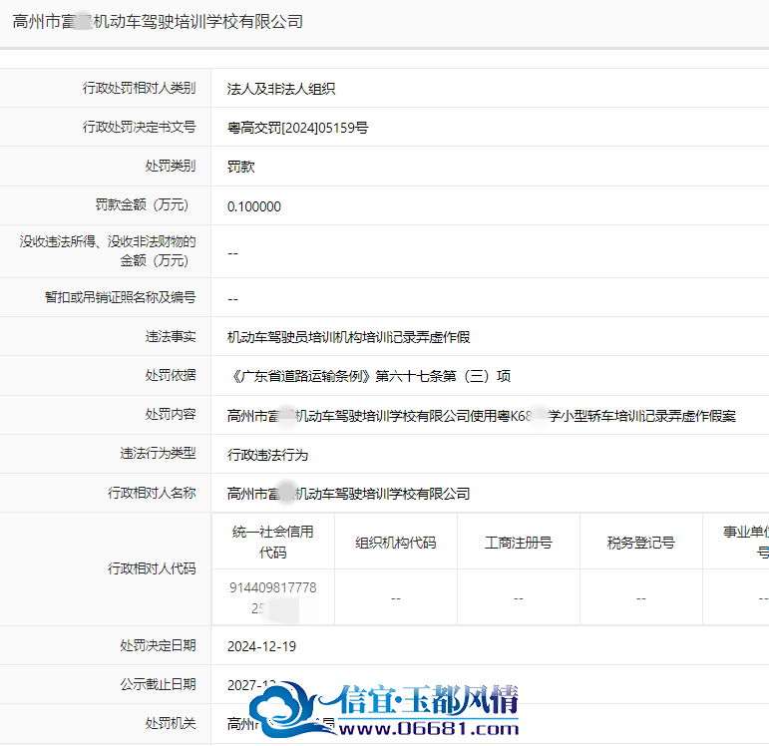The height and width of the screenshot is (746, 769).
Task: Select the 处罚内容 value mentioning 小型轿车
Action: coord(481,416)
